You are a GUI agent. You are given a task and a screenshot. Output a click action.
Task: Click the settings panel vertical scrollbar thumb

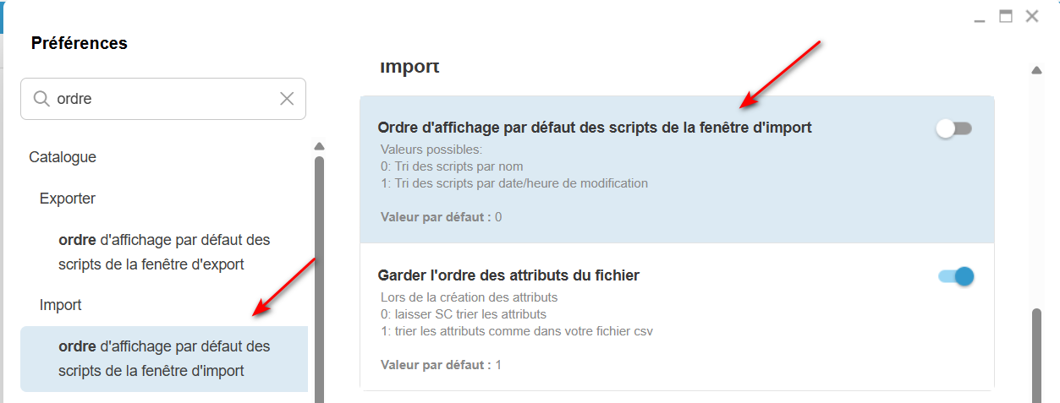[x=1036, y=355]
